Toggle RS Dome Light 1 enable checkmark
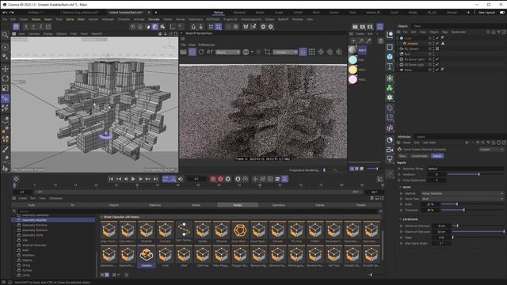 pyautogui.click(x=436, y=59)
